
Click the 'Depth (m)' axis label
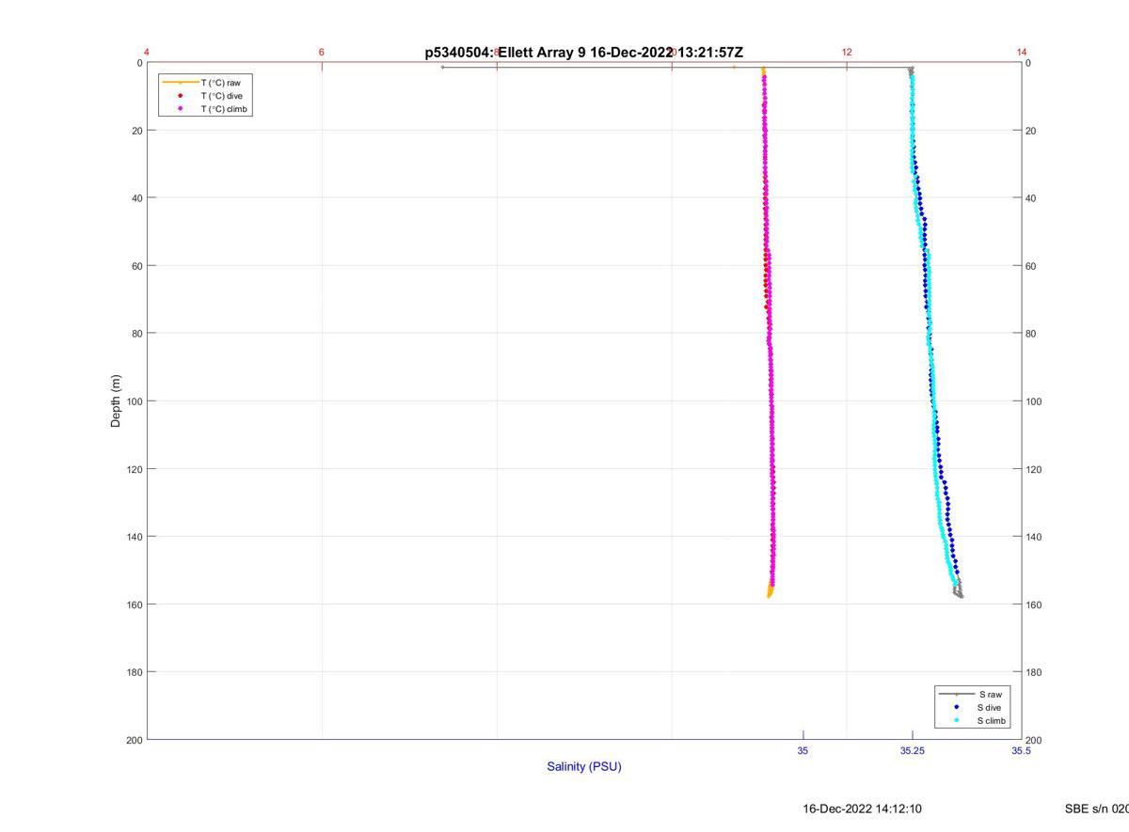tap(117, 400)
